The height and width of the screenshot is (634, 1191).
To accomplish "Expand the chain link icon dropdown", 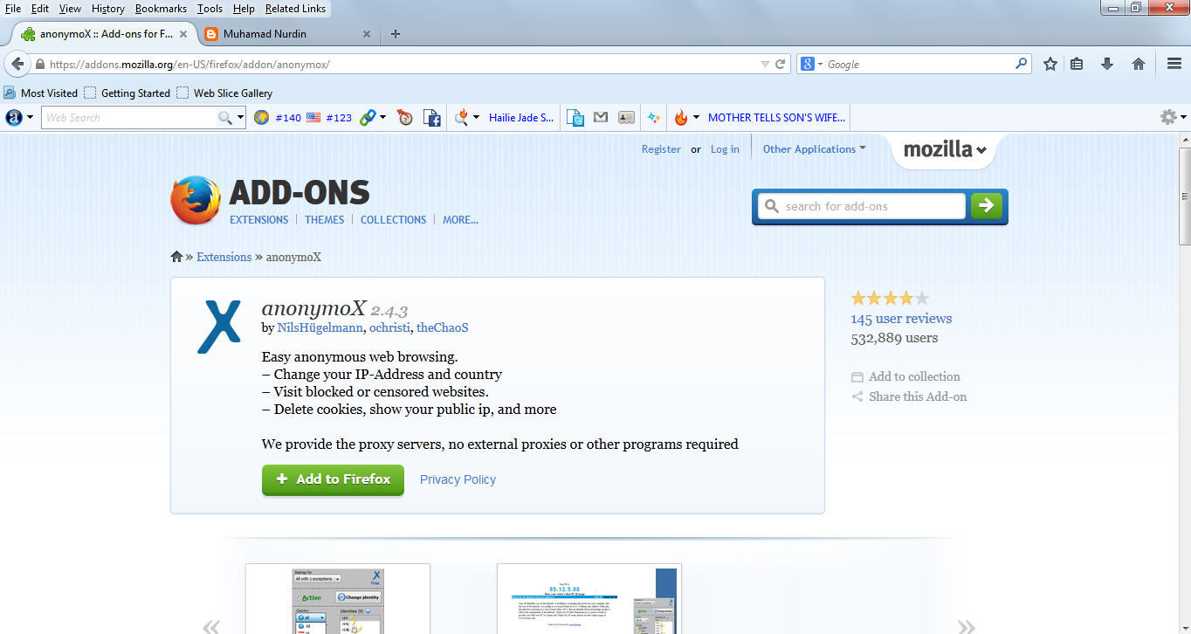I will (x=382, y=117).
